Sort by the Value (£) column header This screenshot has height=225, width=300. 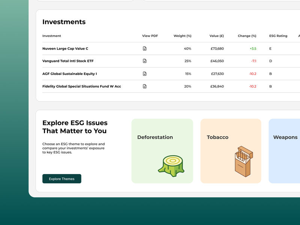(217, 36)
